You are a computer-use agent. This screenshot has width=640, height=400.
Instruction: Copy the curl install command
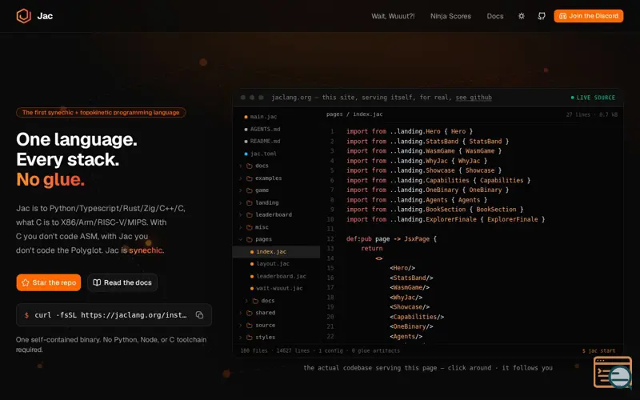(199, 314)
